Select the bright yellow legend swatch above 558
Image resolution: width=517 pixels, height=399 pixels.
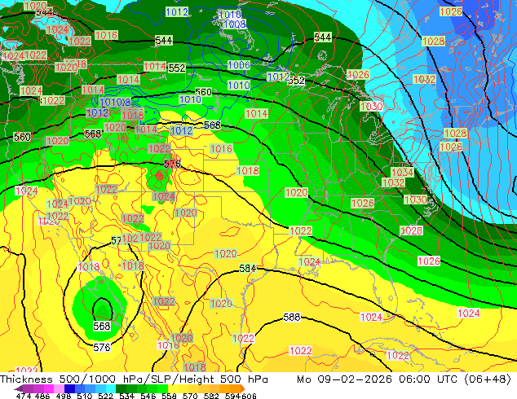click(173, 388)
